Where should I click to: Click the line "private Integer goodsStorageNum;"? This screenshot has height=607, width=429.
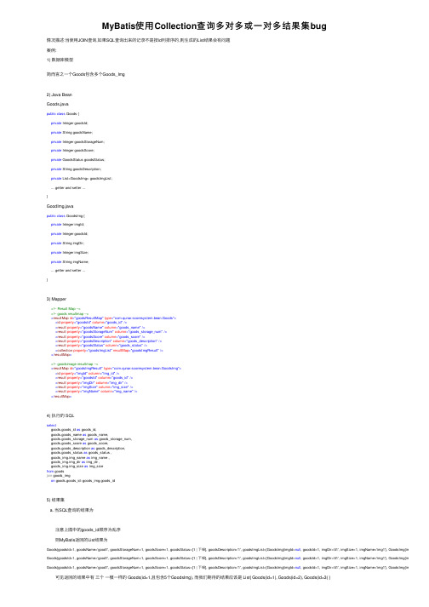pos(77,142)
